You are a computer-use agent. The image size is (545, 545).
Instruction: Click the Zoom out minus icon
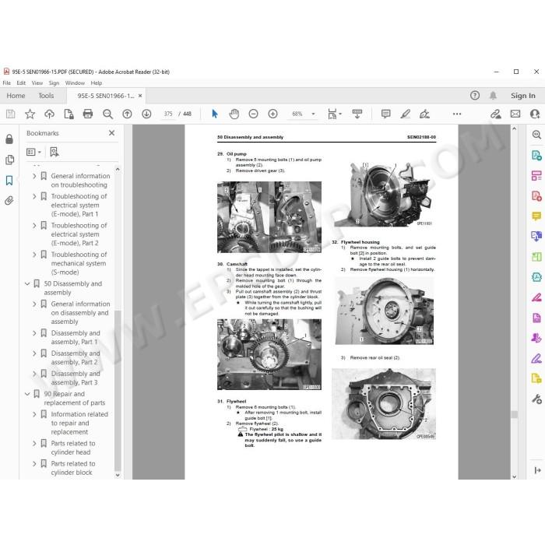253,114
